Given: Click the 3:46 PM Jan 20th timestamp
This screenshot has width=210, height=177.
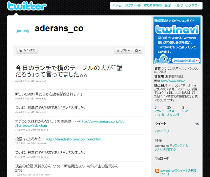Looking at the screenshot, I should pyautogui.click(x=31, y=130).
